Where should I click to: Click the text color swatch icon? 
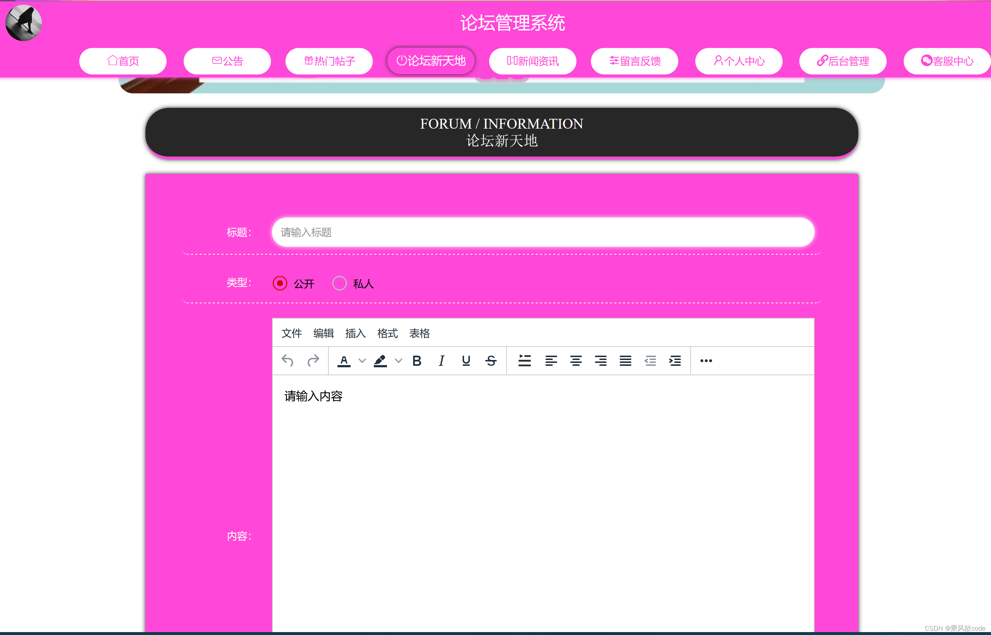tap(344, 361)
